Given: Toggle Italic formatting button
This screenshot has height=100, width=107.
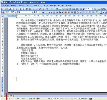Looking at the screenshot, I should 46,12.
